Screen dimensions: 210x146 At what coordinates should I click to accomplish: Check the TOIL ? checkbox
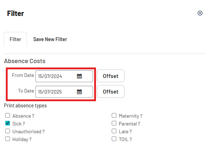point(114,139)
